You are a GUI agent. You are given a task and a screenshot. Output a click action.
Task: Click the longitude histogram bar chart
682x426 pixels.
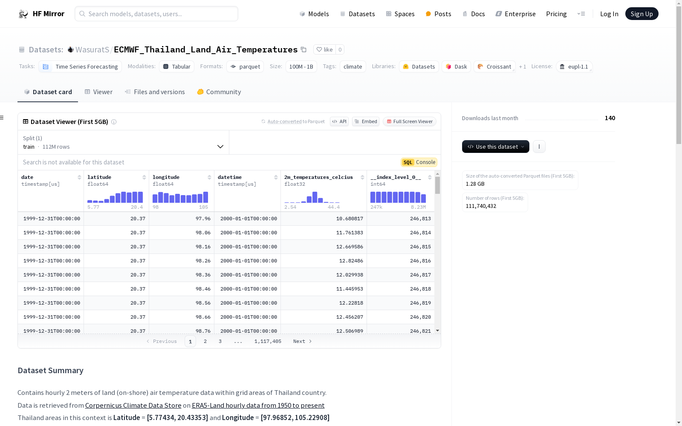tap(180, 197)
